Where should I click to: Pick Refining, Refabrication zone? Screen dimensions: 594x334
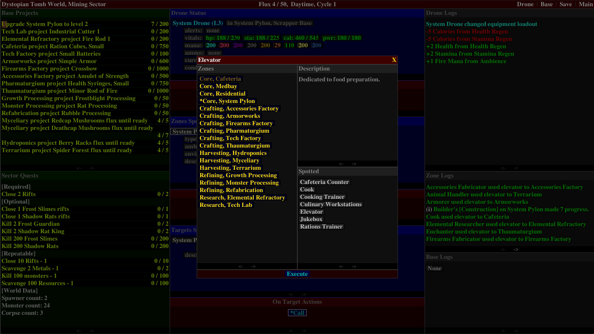231,190
